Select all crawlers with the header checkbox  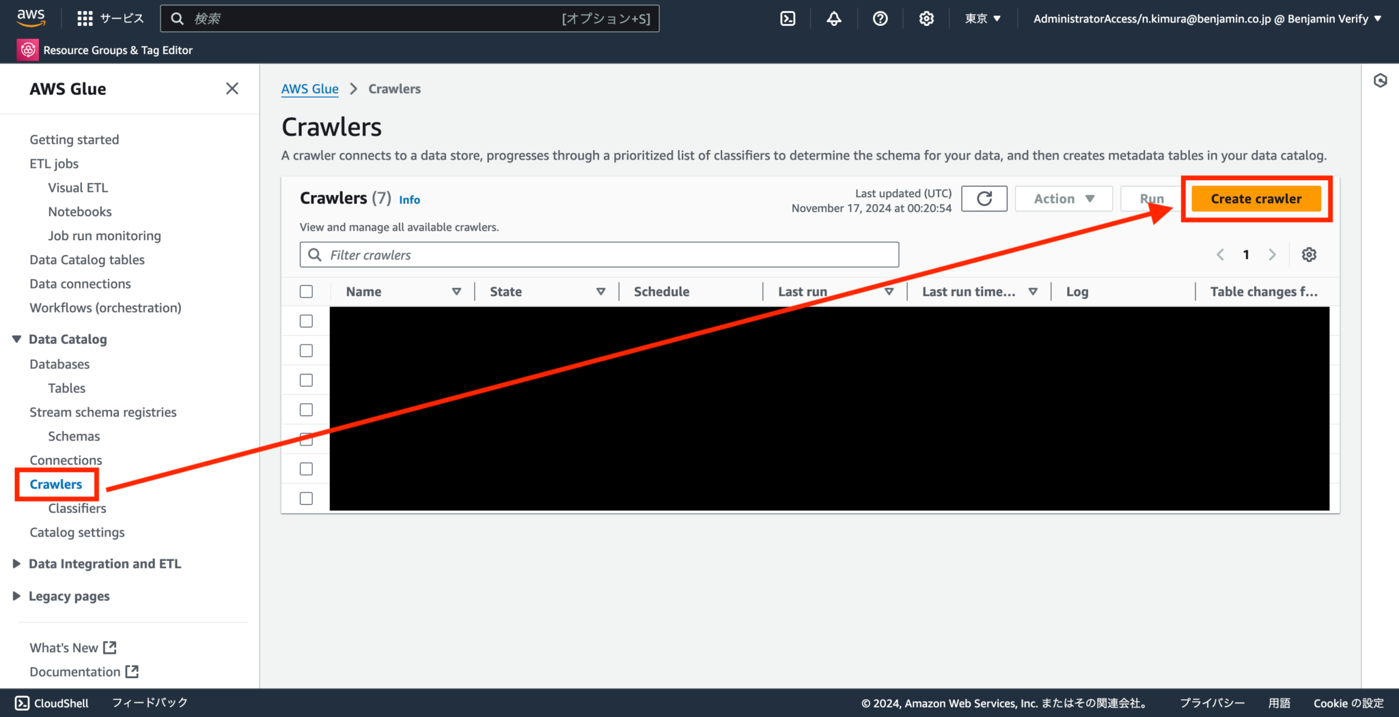305,291
